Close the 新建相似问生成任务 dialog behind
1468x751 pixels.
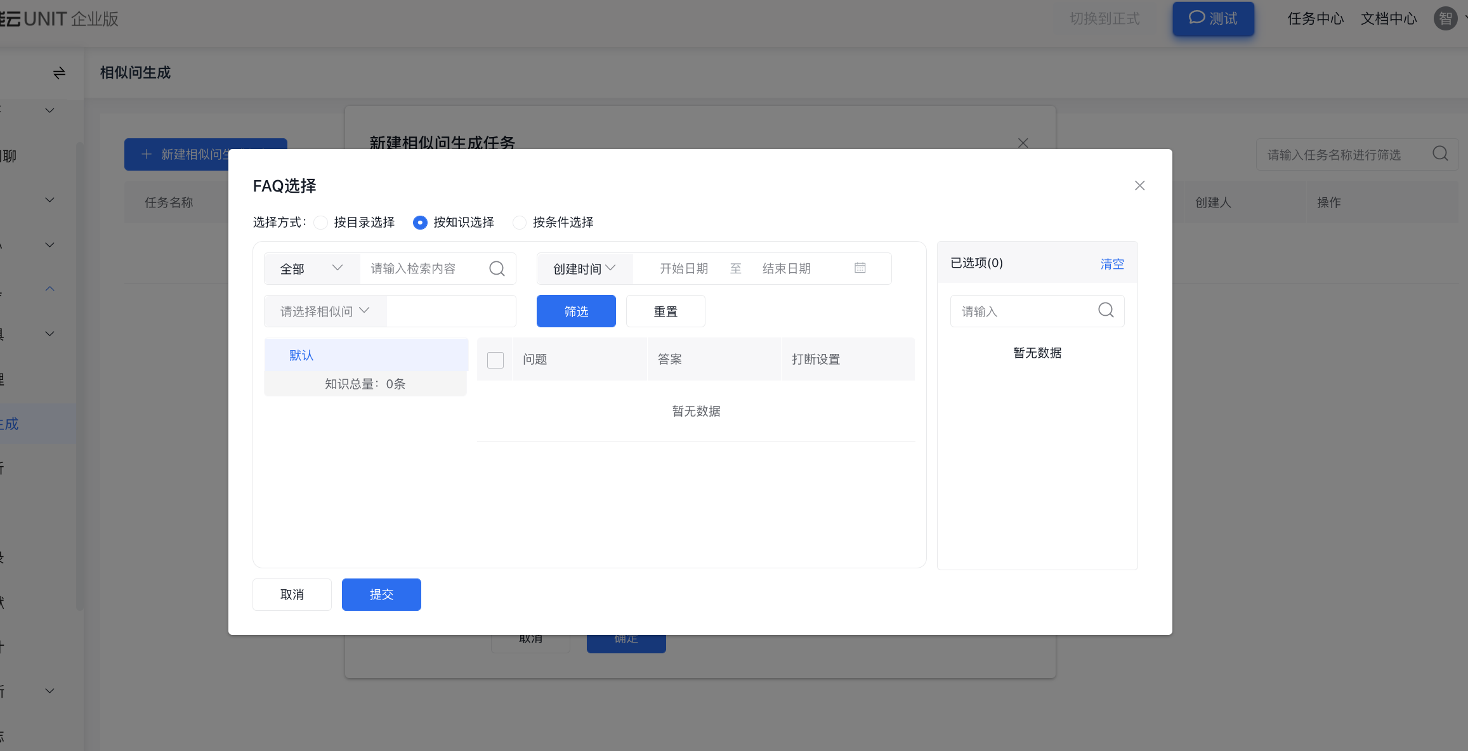[1023, 143]
